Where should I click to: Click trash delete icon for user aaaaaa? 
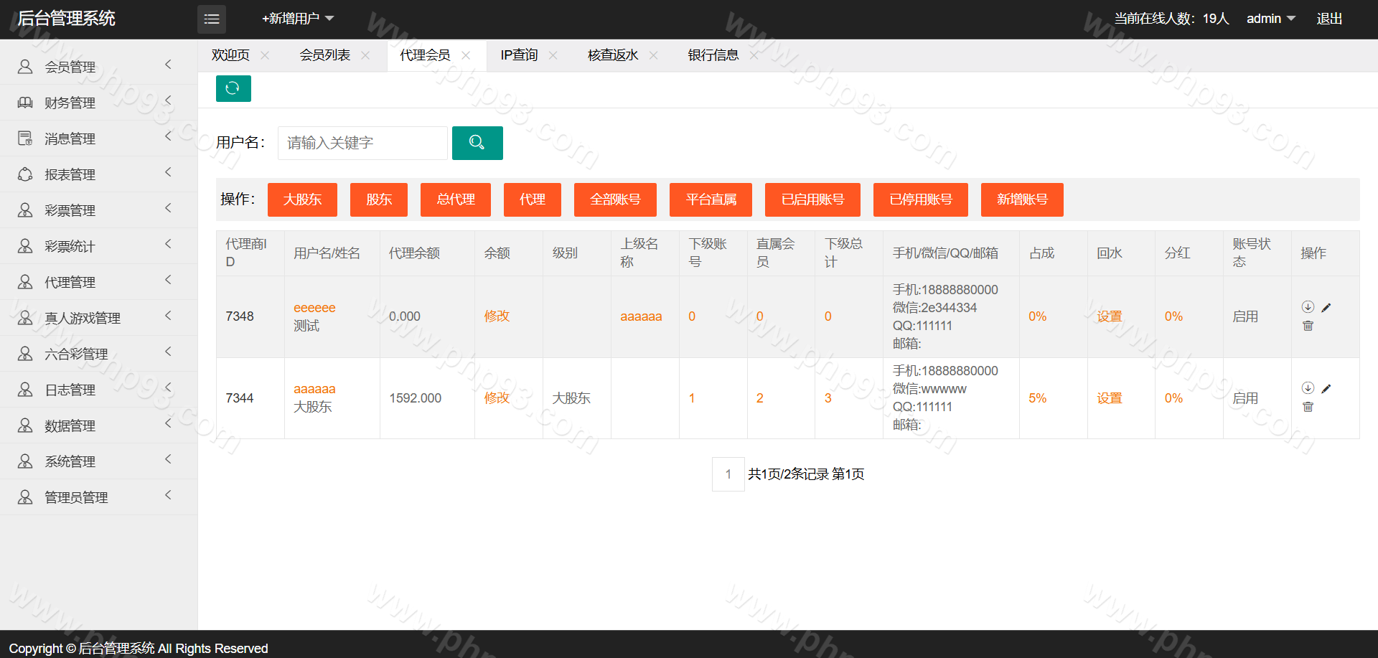1308,407
